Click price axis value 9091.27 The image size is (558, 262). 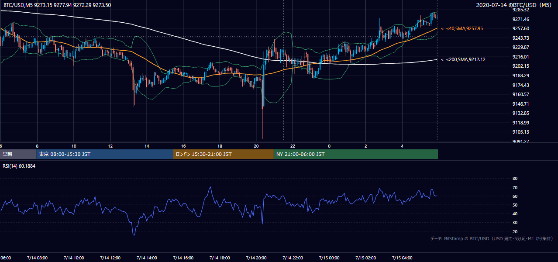click(x=521, y=141)
